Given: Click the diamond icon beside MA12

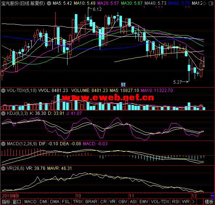Looking at the screenshot, I should [204, 3].
